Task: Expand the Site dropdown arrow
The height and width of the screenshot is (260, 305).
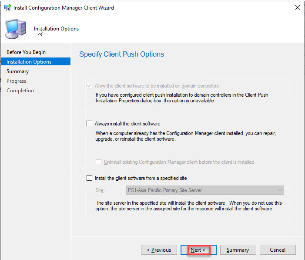Action: click(x=279, y=190)
